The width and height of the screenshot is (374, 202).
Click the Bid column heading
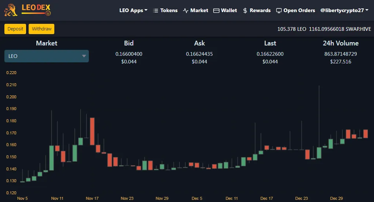pos(129,43)
